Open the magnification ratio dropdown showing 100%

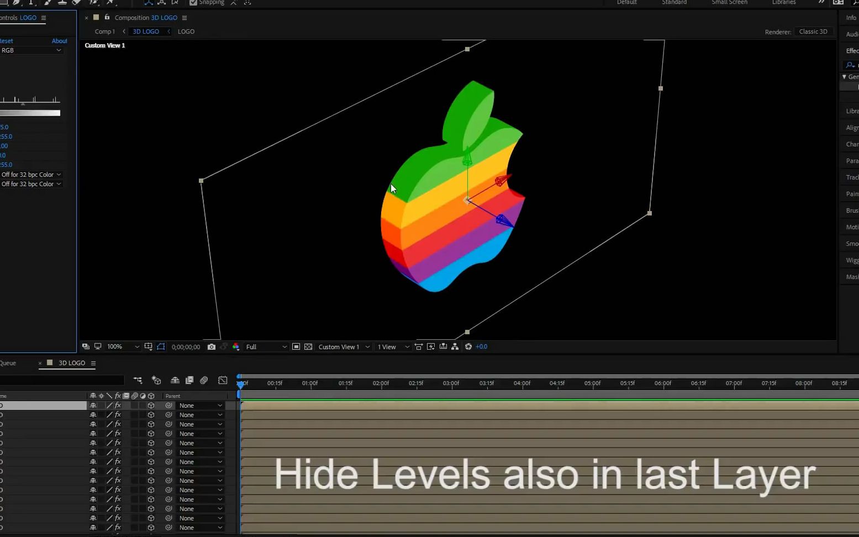[x=123, y=346]
